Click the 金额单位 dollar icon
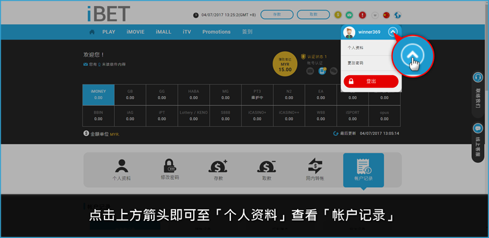Viewport: 489px width, 238px height. (x=86, y=133)
